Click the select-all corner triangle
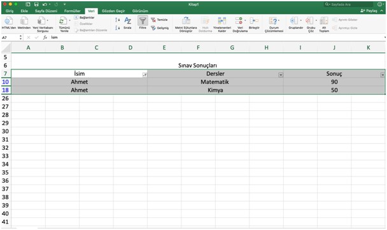The width and height of the screenshot is (387, 230). 6,47
